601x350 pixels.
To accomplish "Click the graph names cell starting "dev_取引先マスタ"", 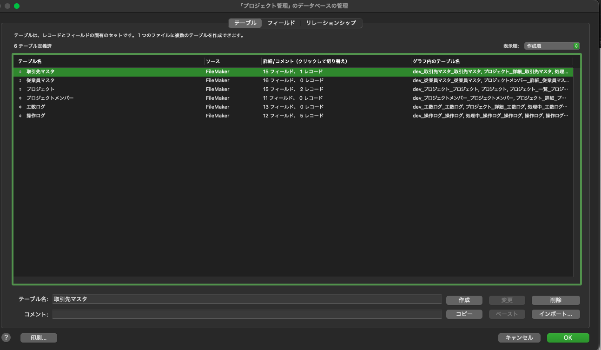I will point(490,72).
